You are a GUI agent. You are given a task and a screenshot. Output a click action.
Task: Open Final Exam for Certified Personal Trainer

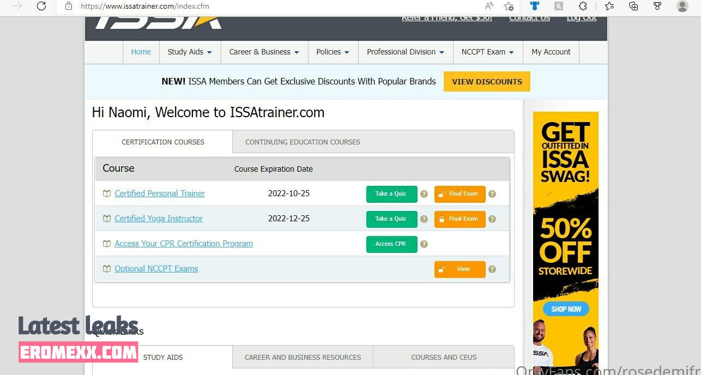coord(460,194)
